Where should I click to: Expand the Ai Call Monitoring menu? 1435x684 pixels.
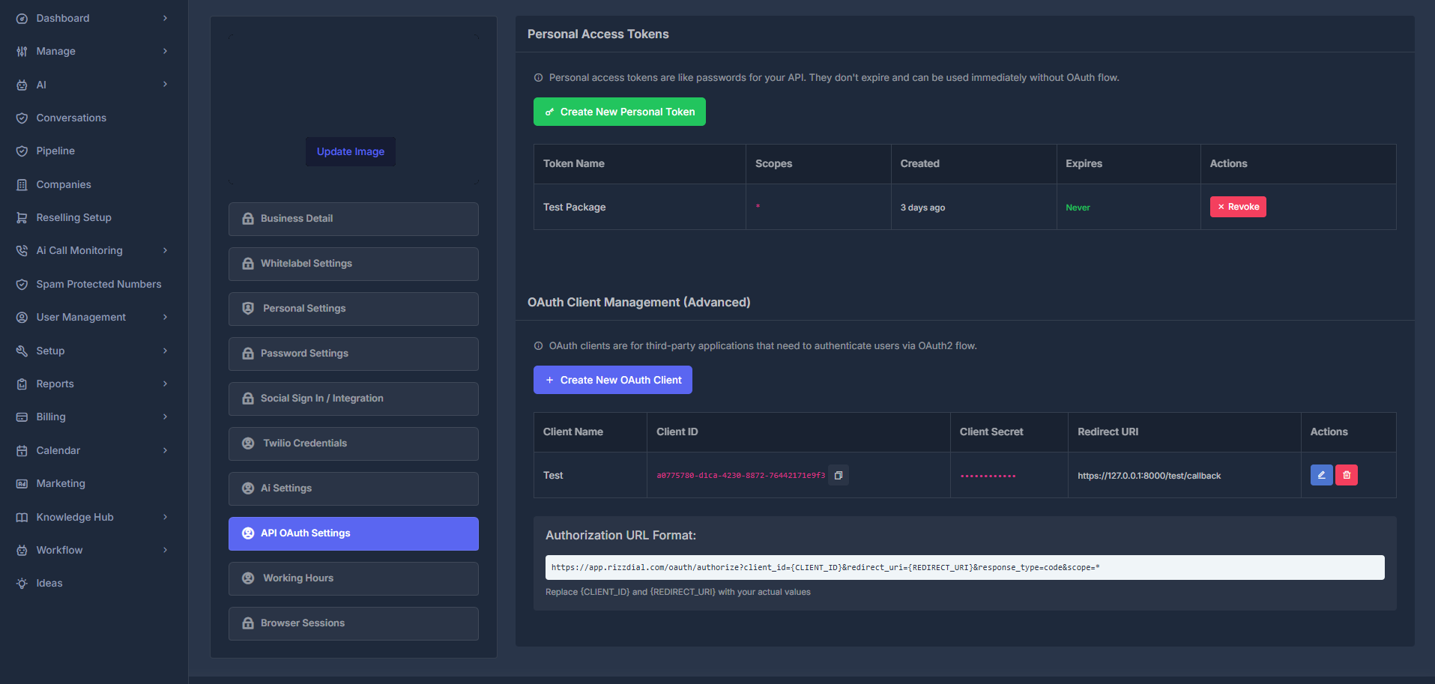tap(79, 250)
